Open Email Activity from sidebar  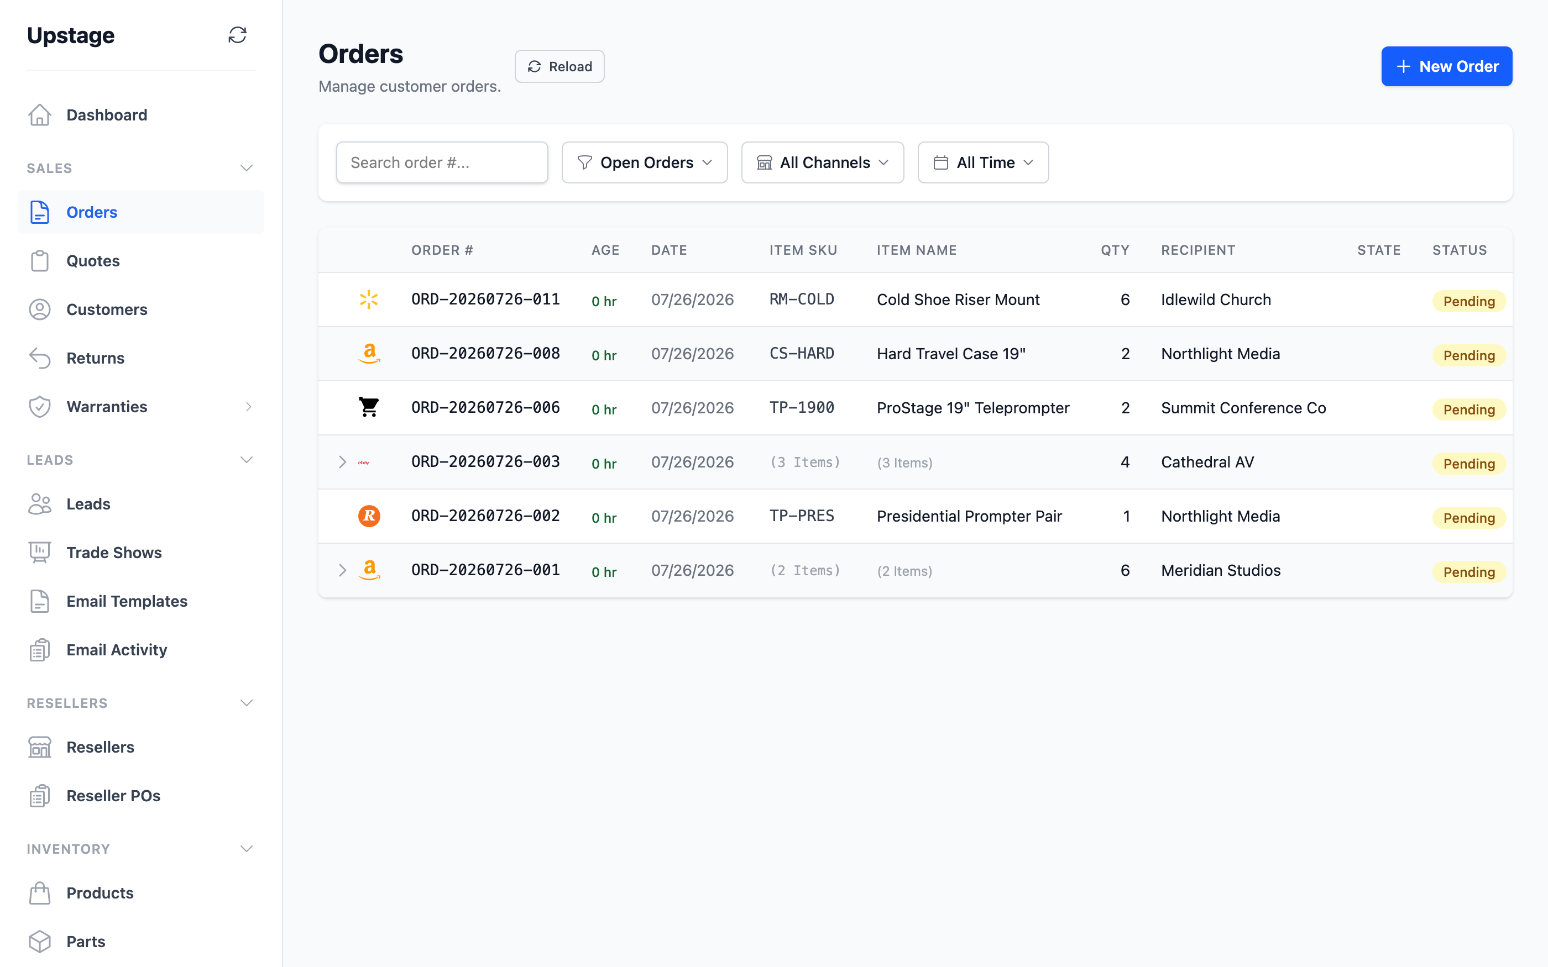click(x=141, y=650)
